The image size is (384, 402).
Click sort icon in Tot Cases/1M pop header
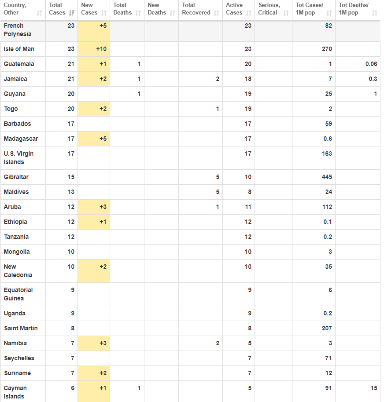[x=329, y=13]
